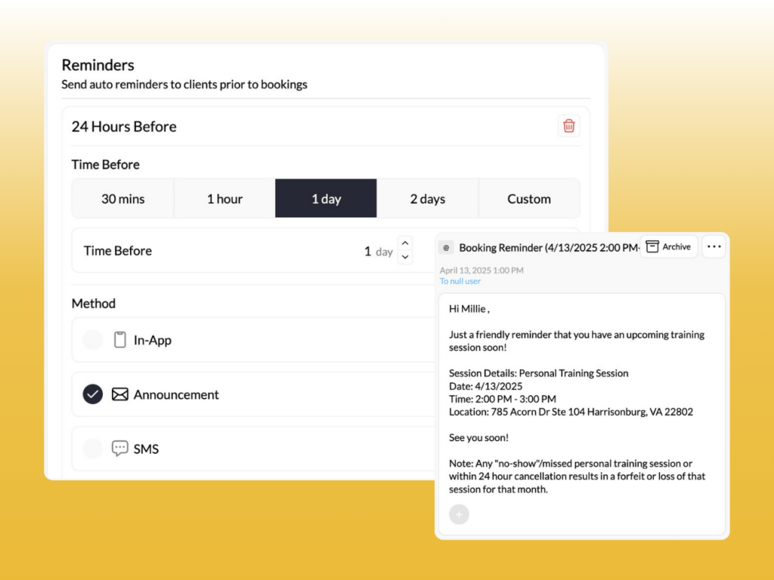Click the trash icon to delete this reminder
The width and height of the screenshot is (774, 580).
pyautogui.click(x=568, y=126)
